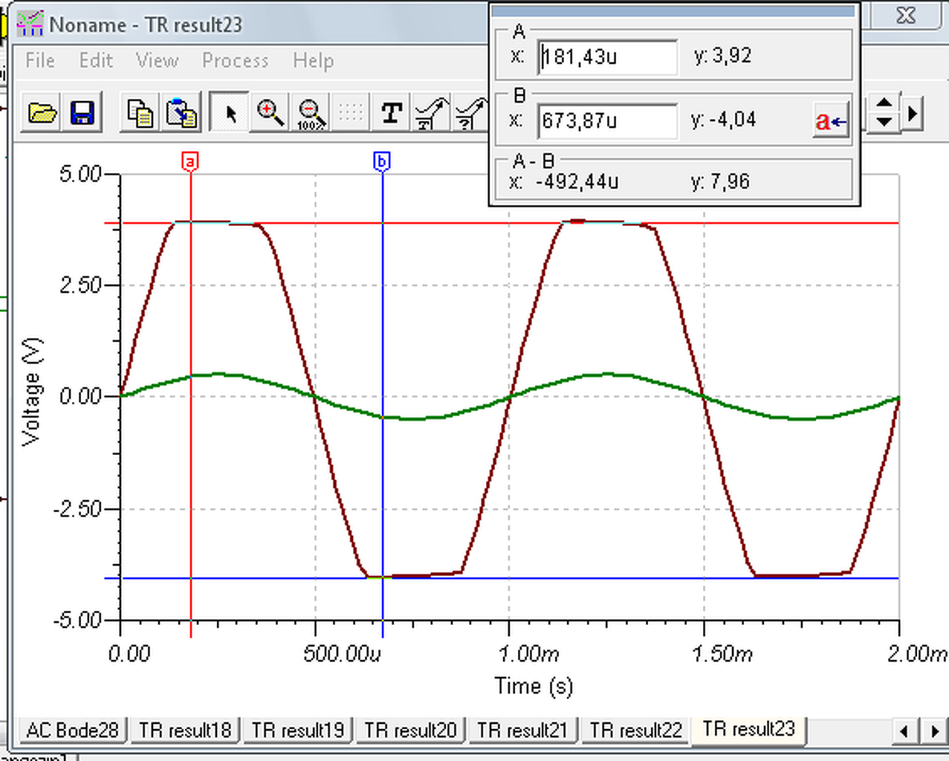Switch to the TR result20 tab
Screen dimensions: 949x761
410,730
